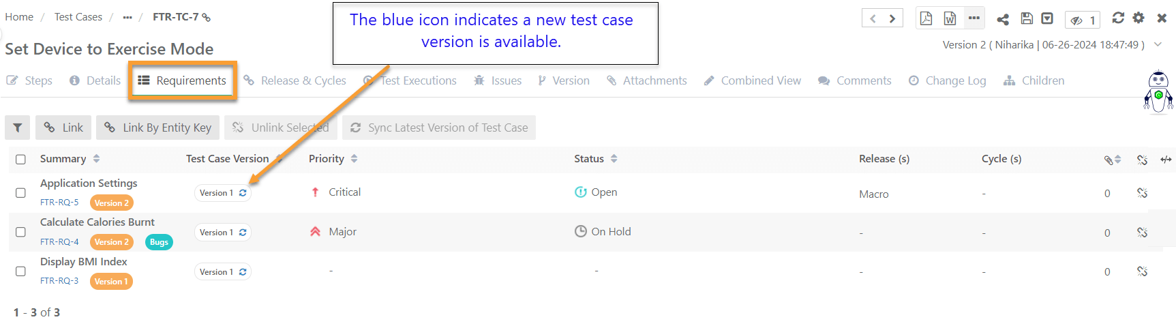Export test case as Word document
This screenshot has width=1176, height=326.
click(950, 18)
